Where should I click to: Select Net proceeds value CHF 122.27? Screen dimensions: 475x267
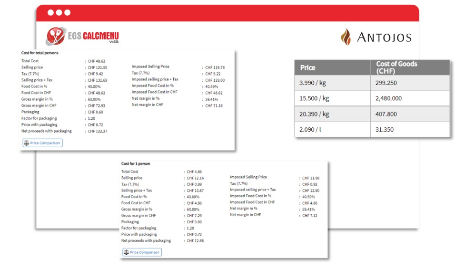click(97, 131)
